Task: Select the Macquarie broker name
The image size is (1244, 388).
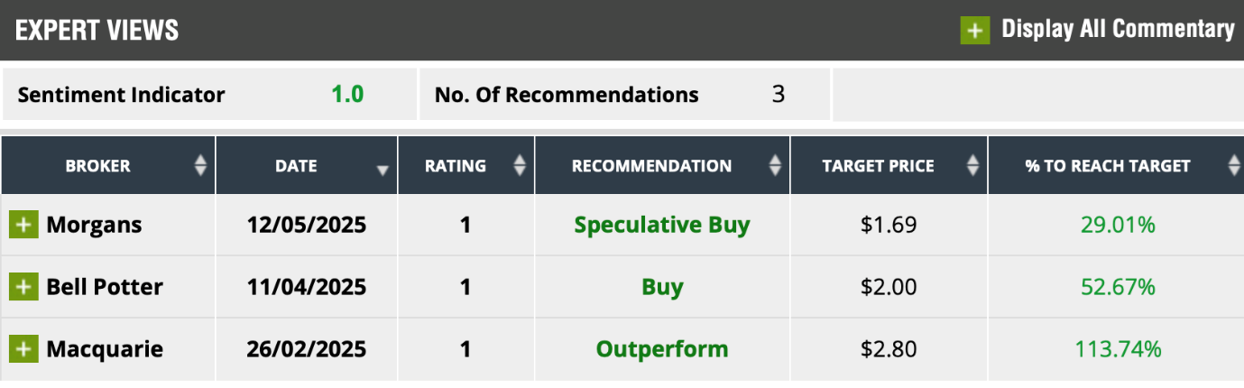Action: tap(105, 348)
